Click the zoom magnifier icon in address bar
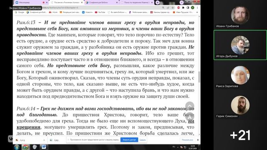 [x=163, y=7]
